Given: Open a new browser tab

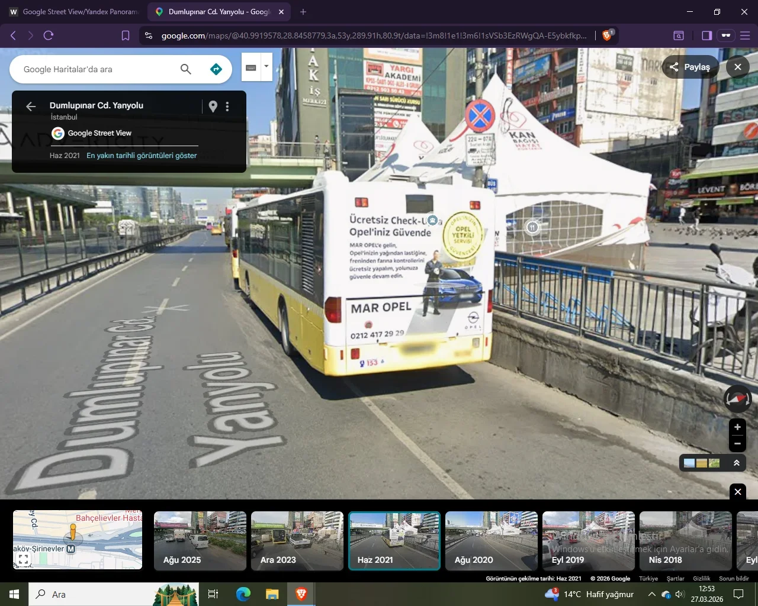Looking at the screenshot, I should (303, 12).
